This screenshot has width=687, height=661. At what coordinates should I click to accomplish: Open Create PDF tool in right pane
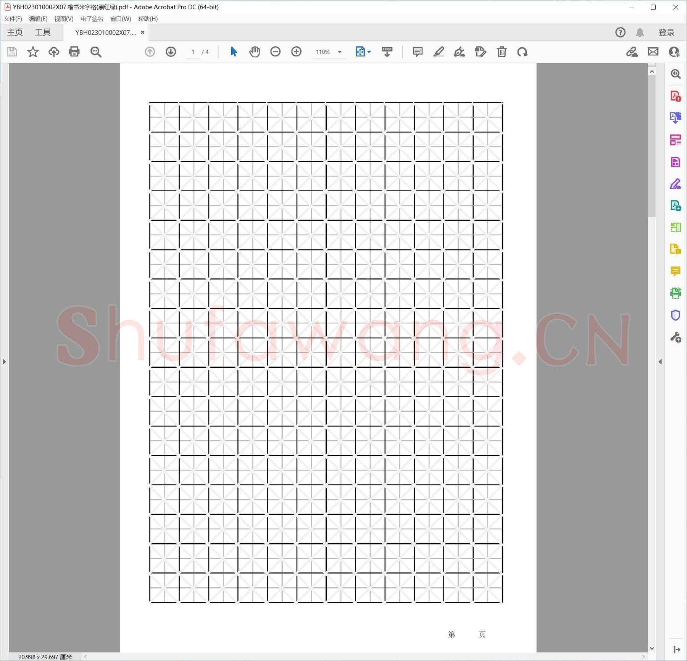(x=676, y=96)
